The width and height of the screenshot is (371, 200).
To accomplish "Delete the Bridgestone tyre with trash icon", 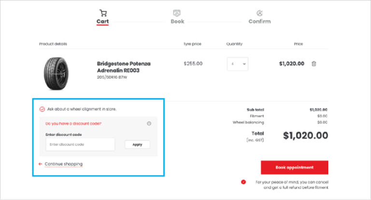I will tap(314, 64).
